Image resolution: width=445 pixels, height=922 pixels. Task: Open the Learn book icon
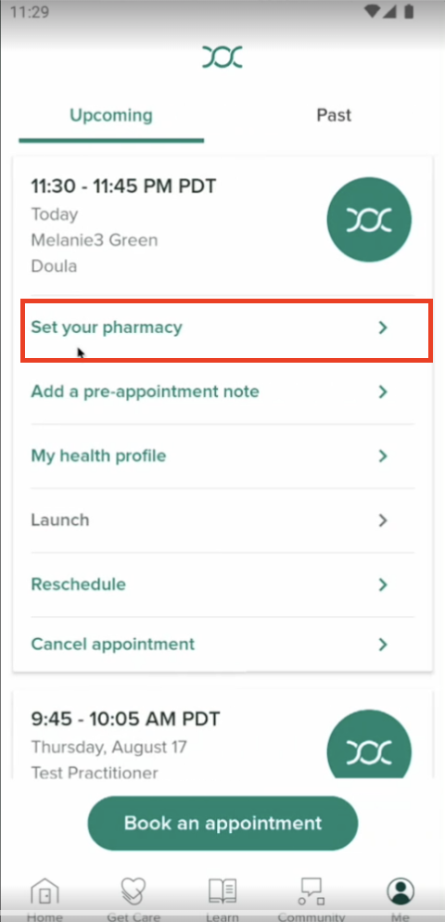click(222, 891)
